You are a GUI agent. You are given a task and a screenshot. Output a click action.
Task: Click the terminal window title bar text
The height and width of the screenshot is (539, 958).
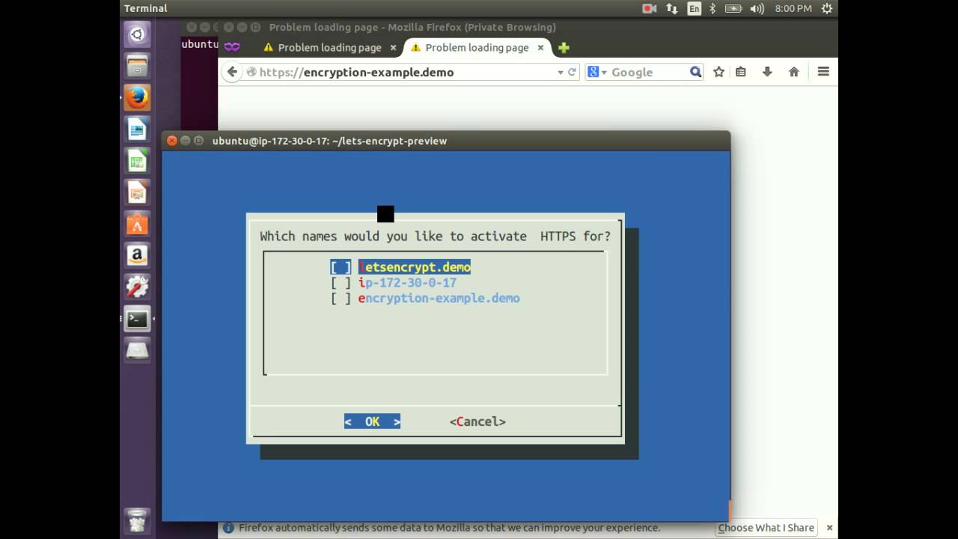click(x=329, y=141)
